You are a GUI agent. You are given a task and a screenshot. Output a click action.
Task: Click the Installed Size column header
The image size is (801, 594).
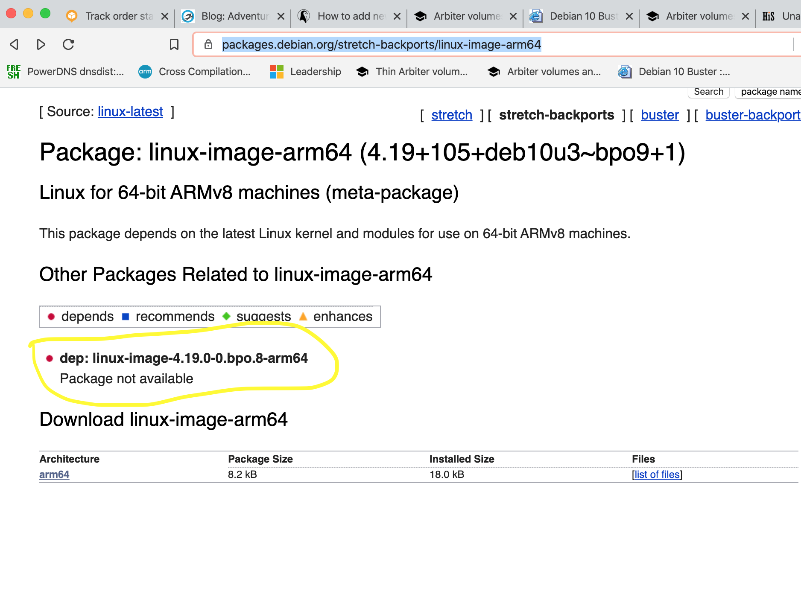(x=462, y=459)
